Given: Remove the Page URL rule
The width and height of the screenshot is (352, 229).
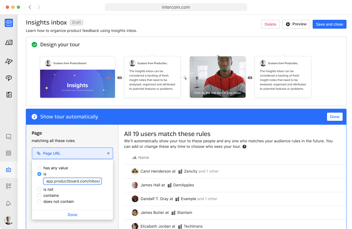Looking at the screenshot, I should pyautogui.click(x=108, y=153).
